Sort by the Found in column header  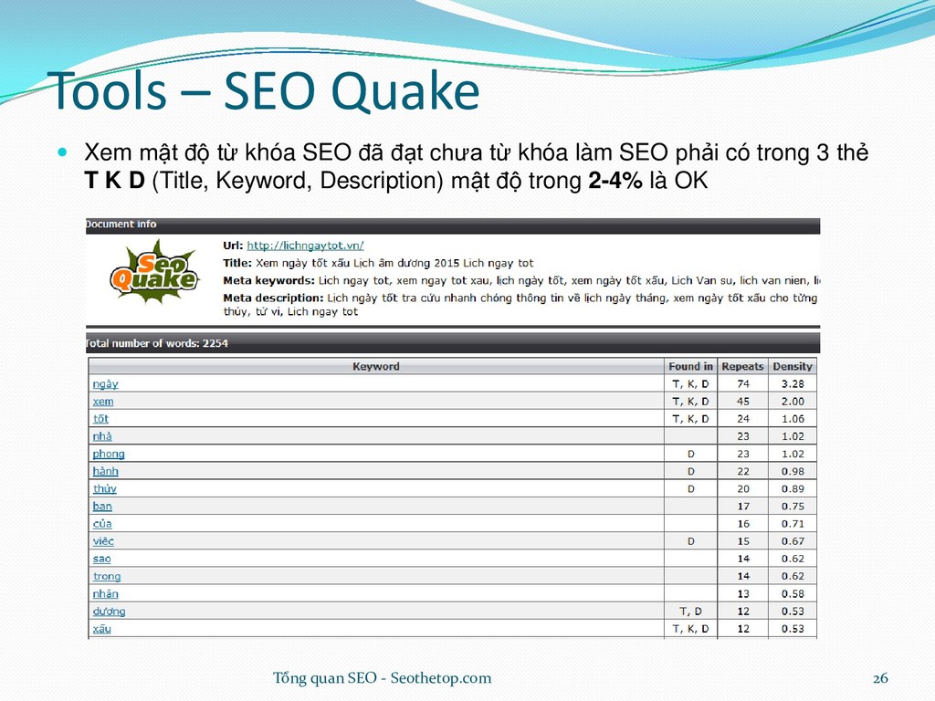[690, 366]
